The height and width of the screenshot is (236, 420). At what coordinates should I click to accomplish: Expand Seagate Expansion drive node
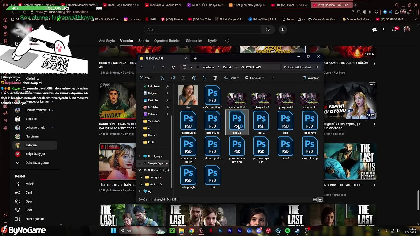click(140, 163)
